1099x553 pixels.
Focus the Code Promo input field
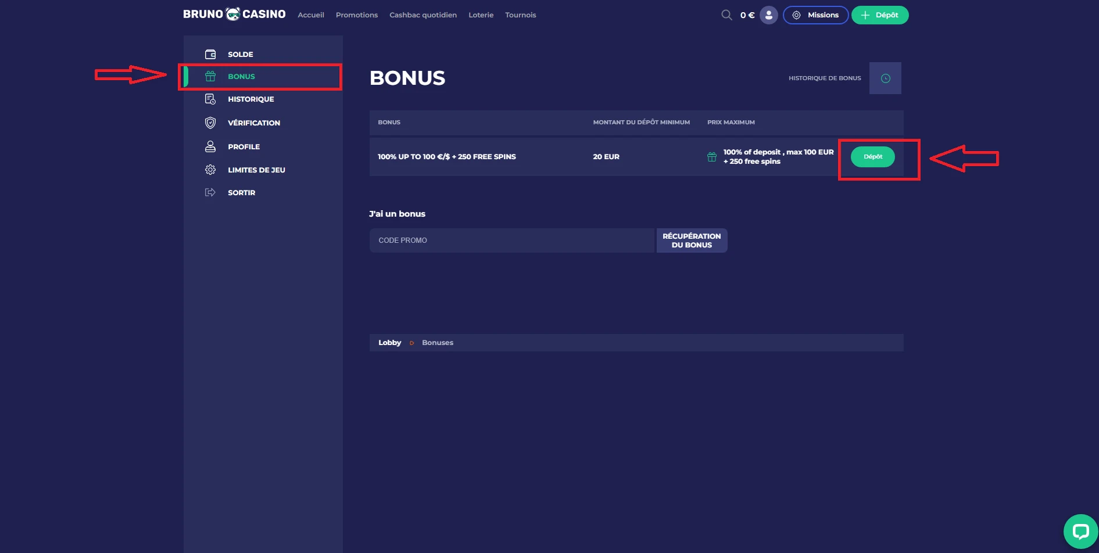click(x=512, y=240)
